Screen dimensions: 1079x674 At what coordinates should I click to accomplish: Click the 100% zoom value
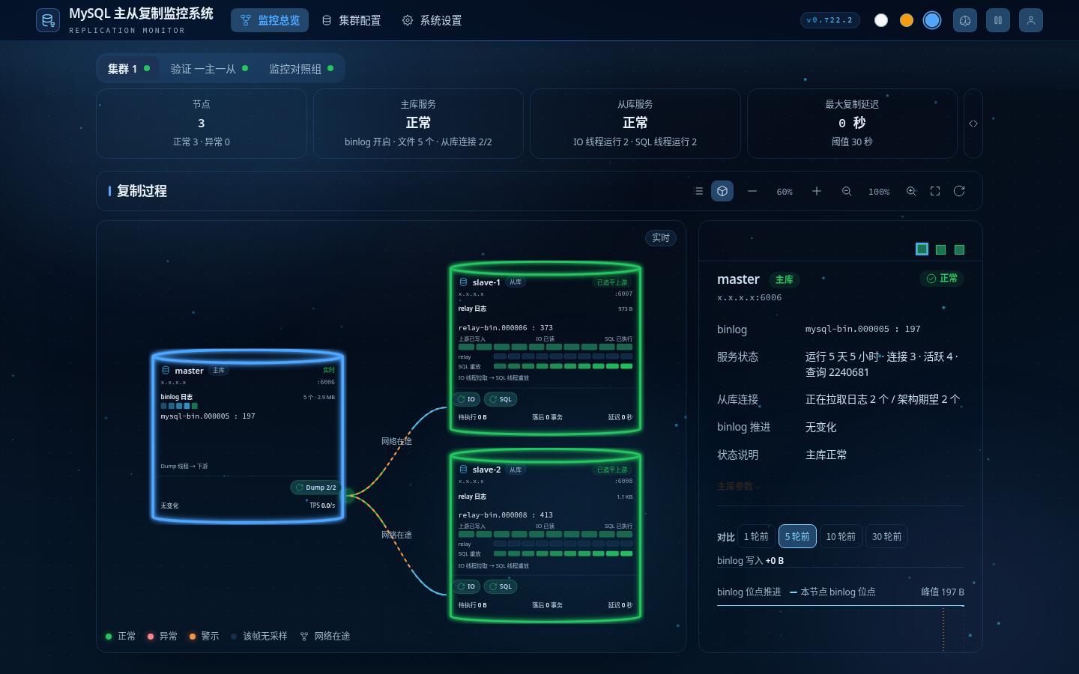click(x=879, y=192)
